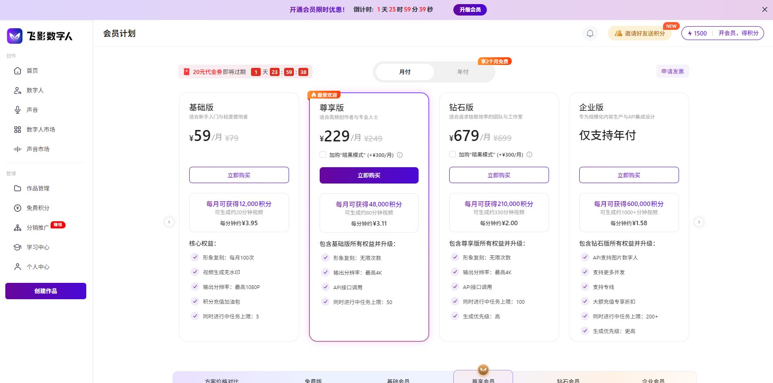This screenshot has width=773, height=383.
Task: Click left arrow to scroll plans
Action: (x=169, y=222)
